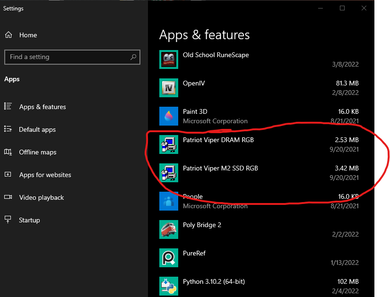Click the 1/13/2022 PureRef date
390x297 pixels.
(345, 263)
